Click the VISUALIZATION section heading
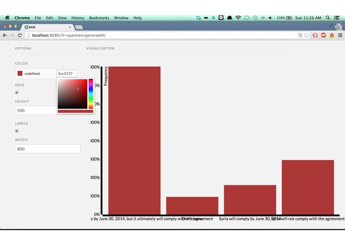 (100, 48)
